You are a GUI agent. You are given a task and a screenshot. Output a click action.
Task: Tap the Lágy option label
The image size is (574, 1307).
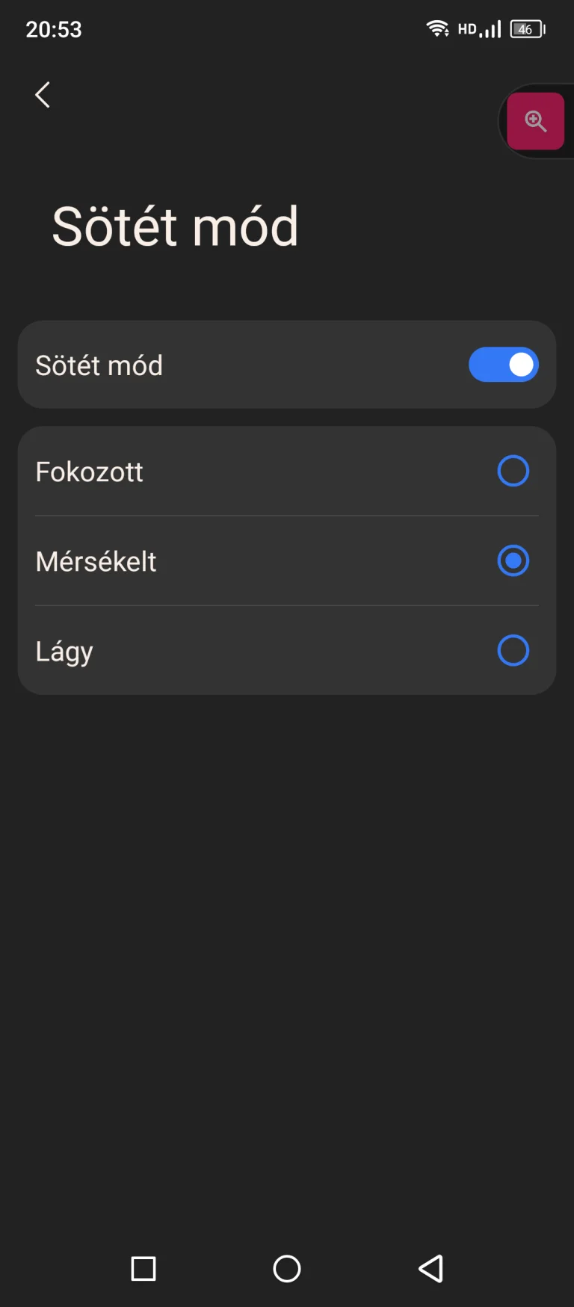(64, 651)
